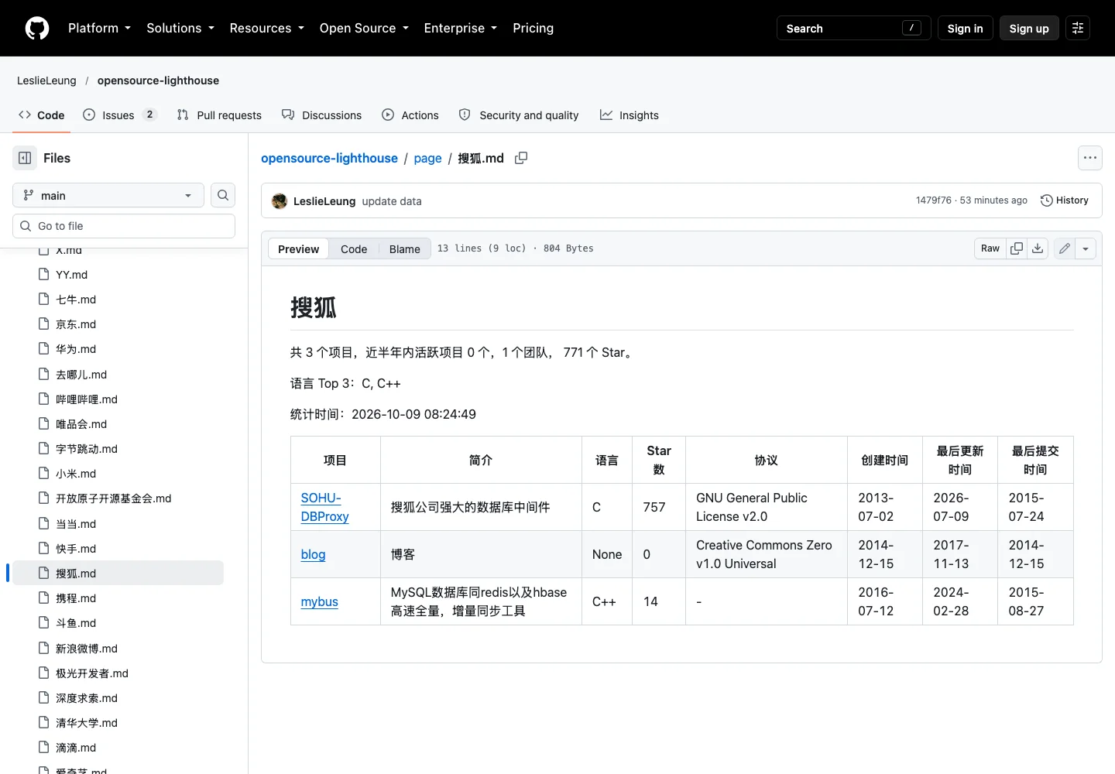View commit History

tap(1065, 200)
